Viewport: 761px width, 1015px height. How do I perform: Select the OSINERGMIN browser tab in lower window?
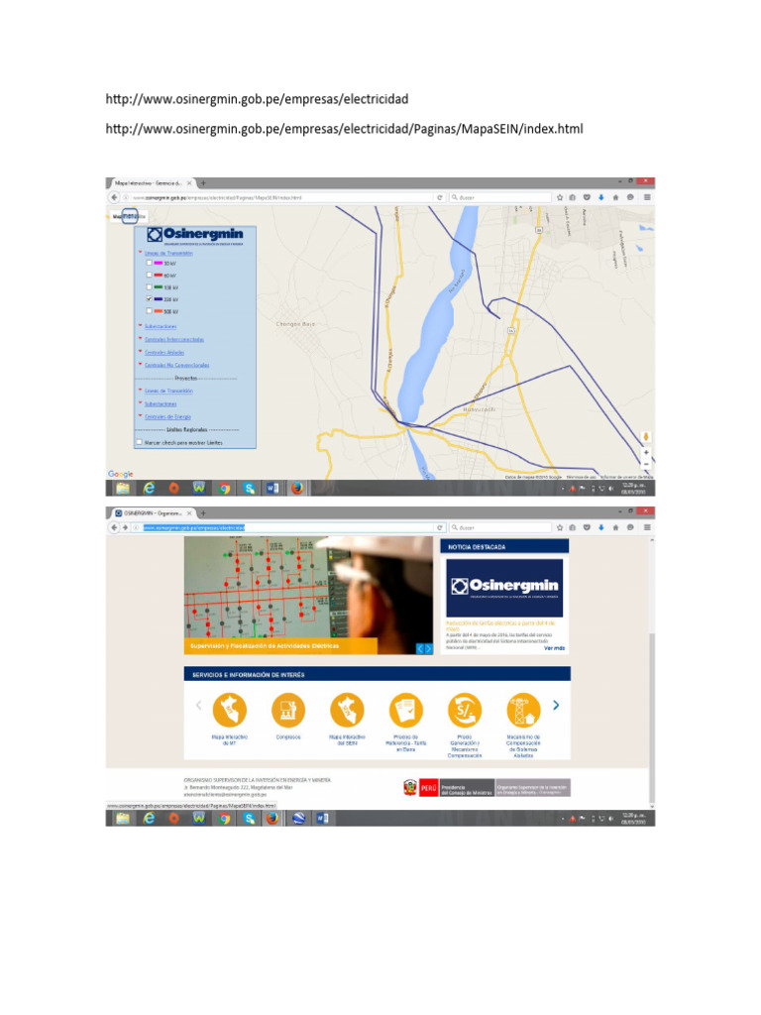point(153,512)
